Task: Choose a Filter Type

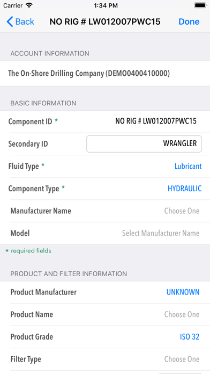Action: (x=105, y=359)
